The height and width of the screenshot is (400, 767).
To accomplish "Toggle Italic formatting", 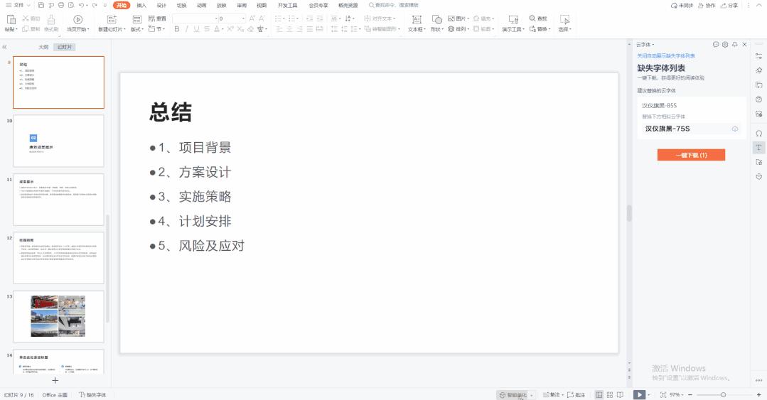I will coord(186,29).
